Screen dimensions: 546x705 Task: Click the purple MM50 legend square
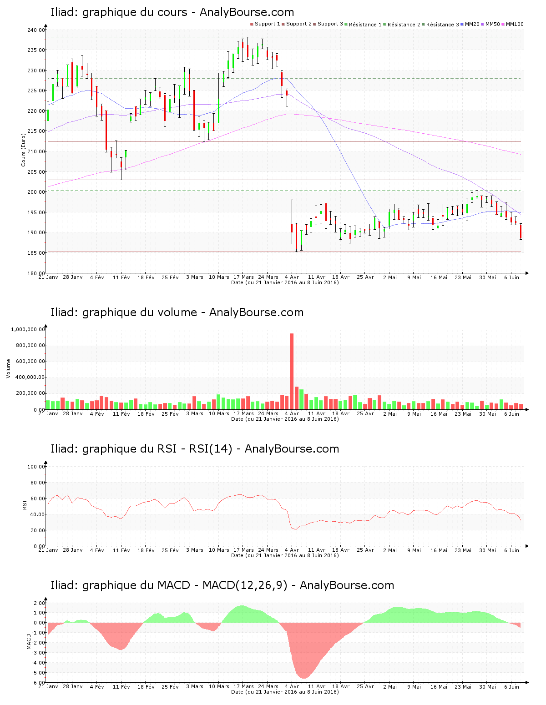click(482, 24)
